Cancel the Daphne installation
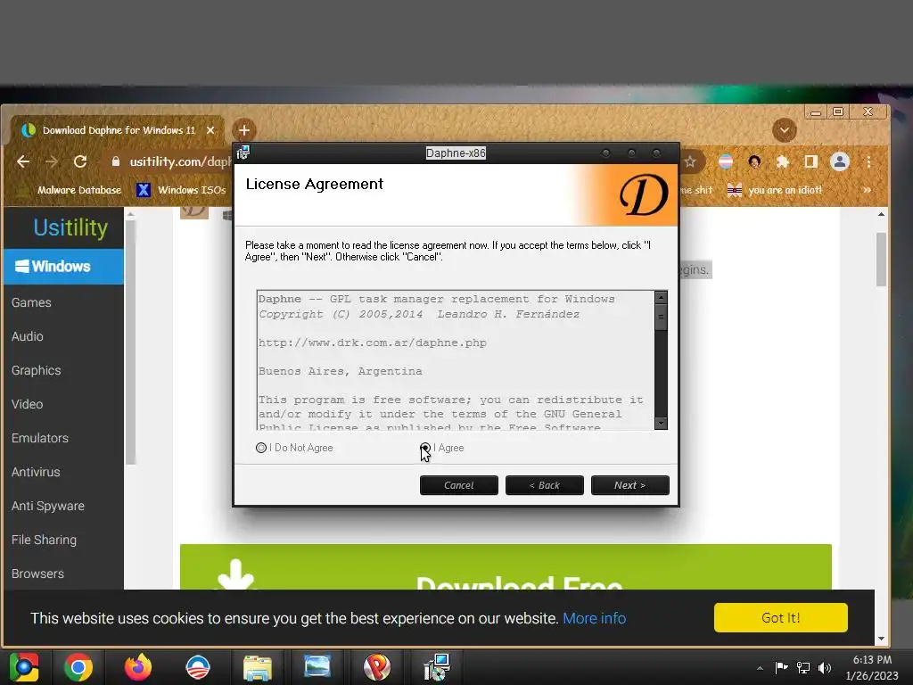 coord(458,485)
